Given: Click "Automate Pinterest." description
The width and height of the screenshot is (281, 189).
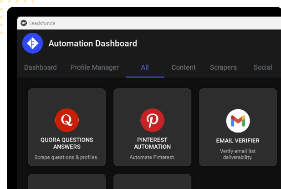Looking at the screenshot, I should (x=152, y=157).
